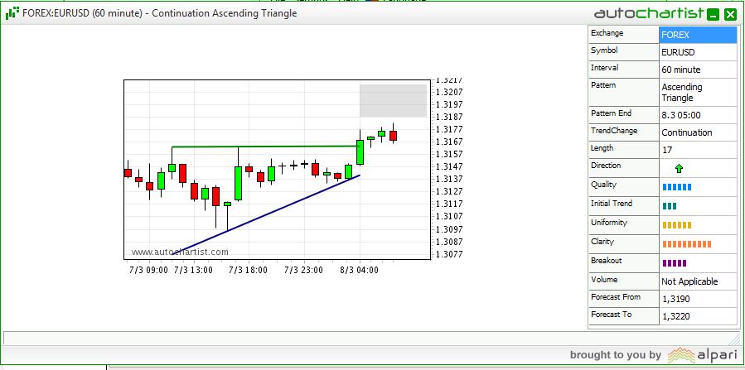Click the Interval label

point(604,68)
